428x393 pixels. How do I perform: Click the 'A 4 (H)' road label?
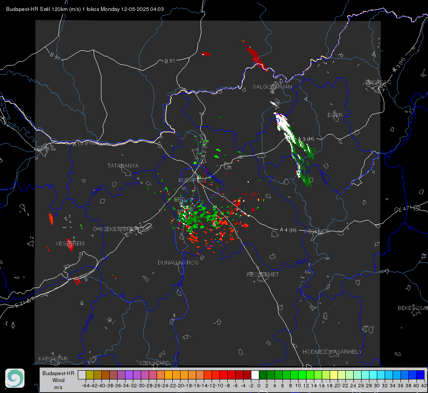tap(288, 230)
